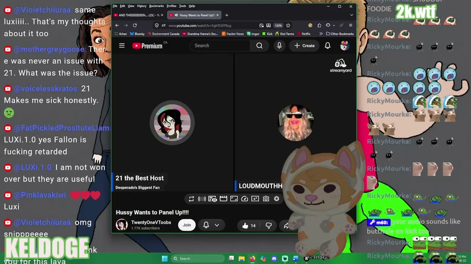Image resolution: width=471 pixels, height=264 pixels.
Task: Open the tracking protection shield icon
Action: [x=157, y=25]
